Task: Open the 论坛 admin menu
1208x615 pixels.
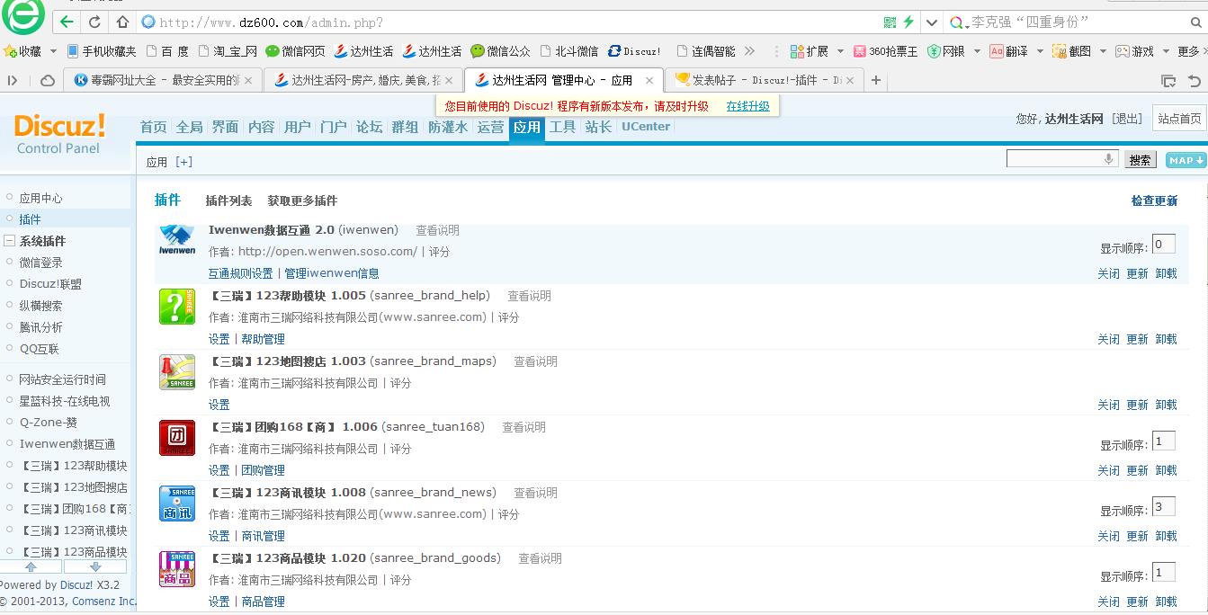Action: click(369, 127)
